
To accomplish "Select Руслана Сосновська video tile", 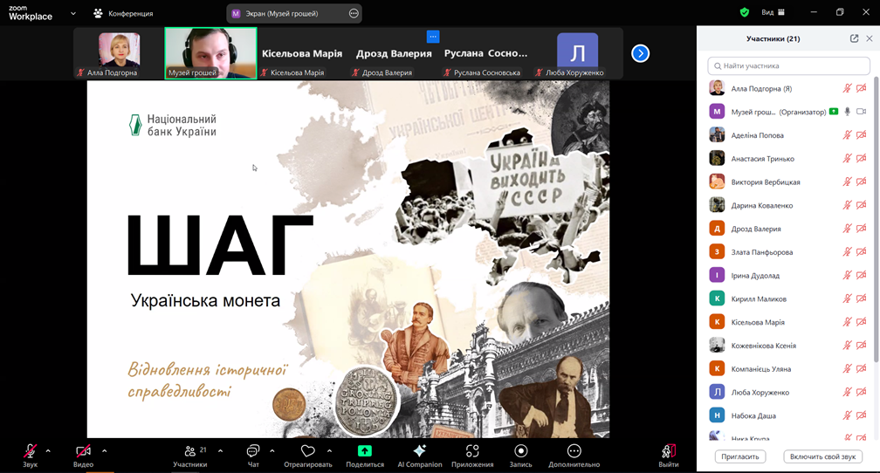I will click(x=485, y=53).
